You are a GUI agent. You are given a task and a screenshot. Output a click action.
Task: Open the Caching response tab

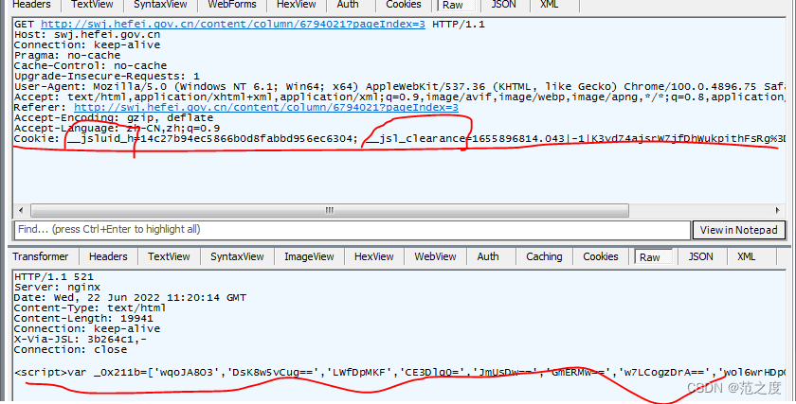click(x=544, y=256)
